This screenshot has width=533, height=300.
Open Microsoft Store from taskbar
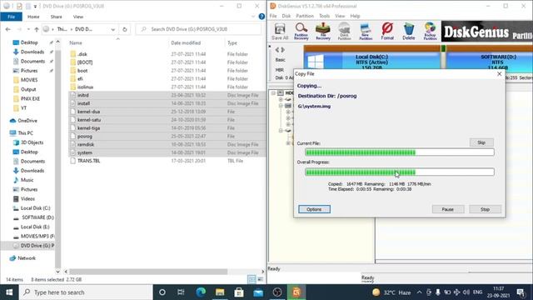239,292
